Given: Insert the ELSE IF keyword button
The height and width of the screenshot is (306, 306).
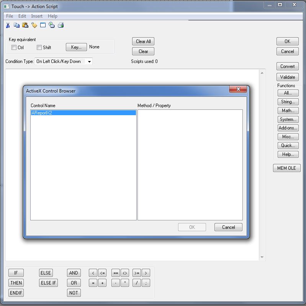Looking at the screenshot, I should tap(49, 283).
